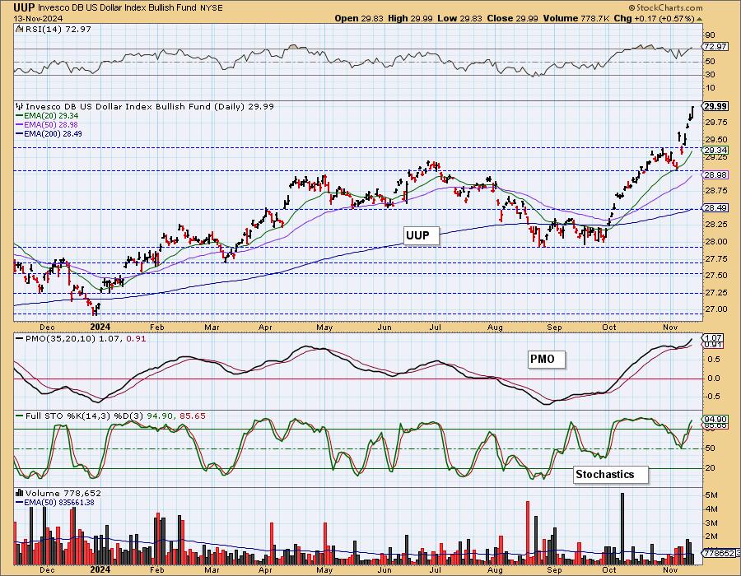Click the Volume 778,652 legend text
Viewport: 741px width, 576px height.
click(x=63, y=493)
